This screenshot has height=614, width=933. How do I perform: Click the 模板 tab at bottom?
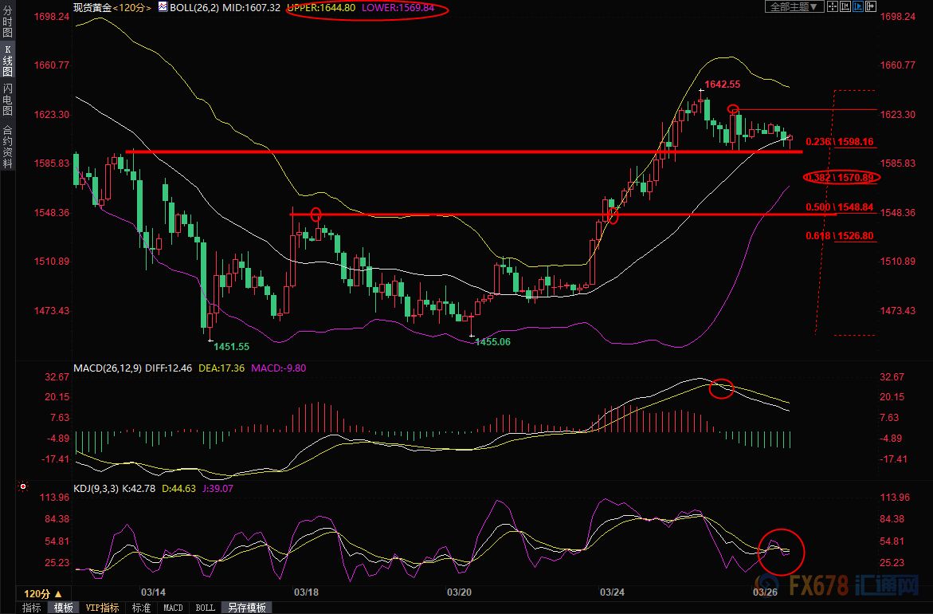(63, 608)
